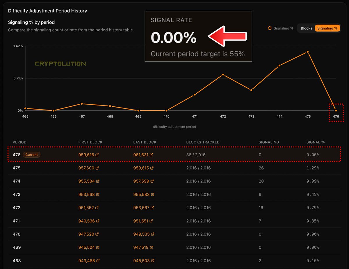Switch chart to Blocks view
This screenshot has width=349, height=269.
(307, 28)
